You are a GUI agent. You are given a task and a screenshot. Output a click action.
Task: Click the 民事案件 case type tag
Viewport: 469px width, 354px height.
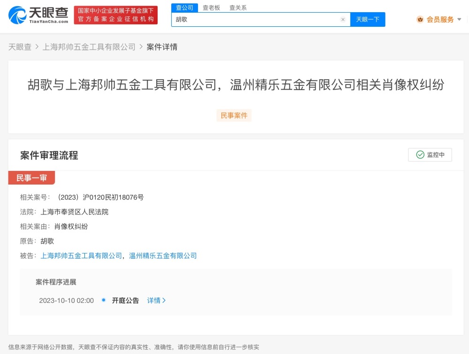click(x=234, y=115)
